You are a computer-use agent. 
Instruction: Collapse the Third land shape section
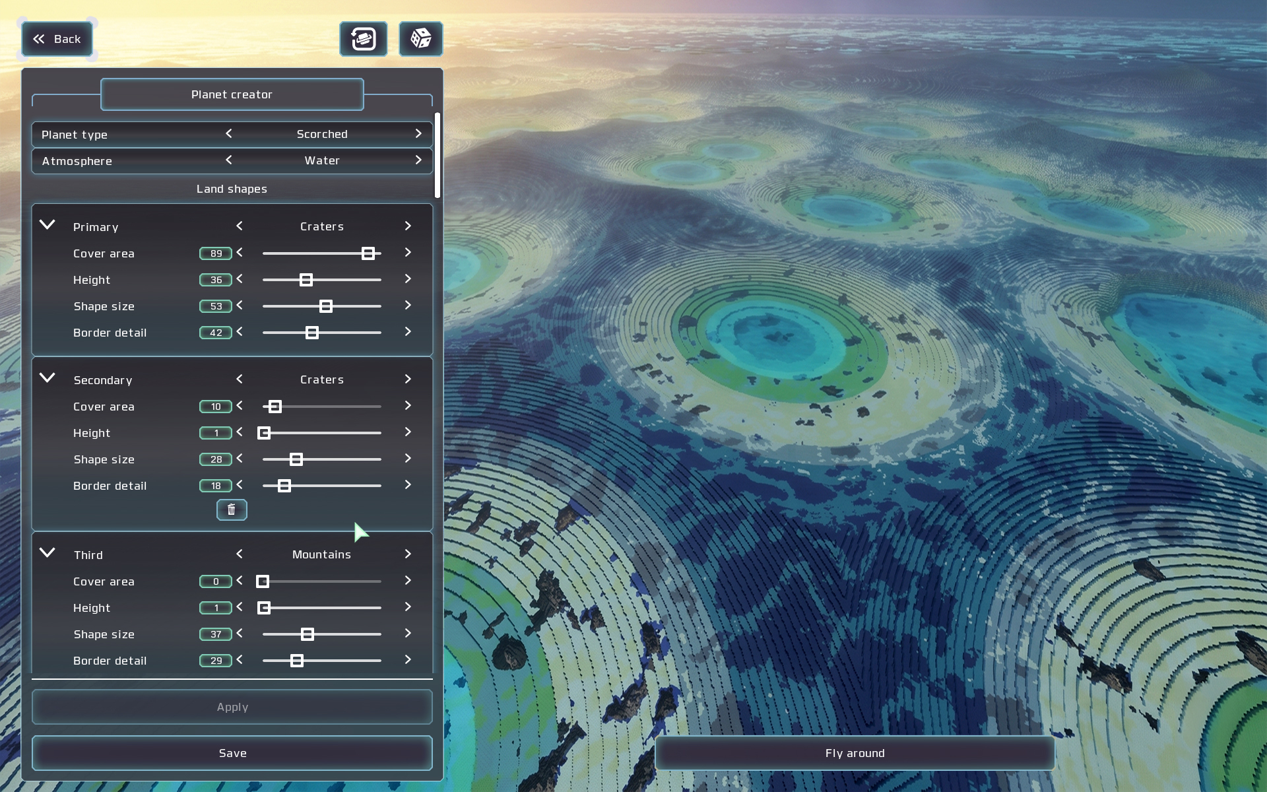[x=48, y=553]
